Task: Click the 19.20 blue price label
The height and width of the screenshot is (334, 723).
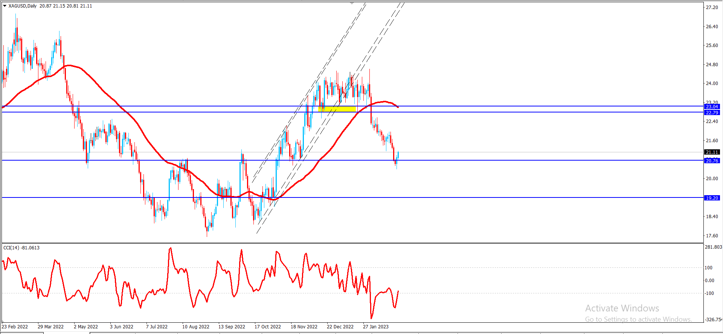Action: tap(712, 198)
